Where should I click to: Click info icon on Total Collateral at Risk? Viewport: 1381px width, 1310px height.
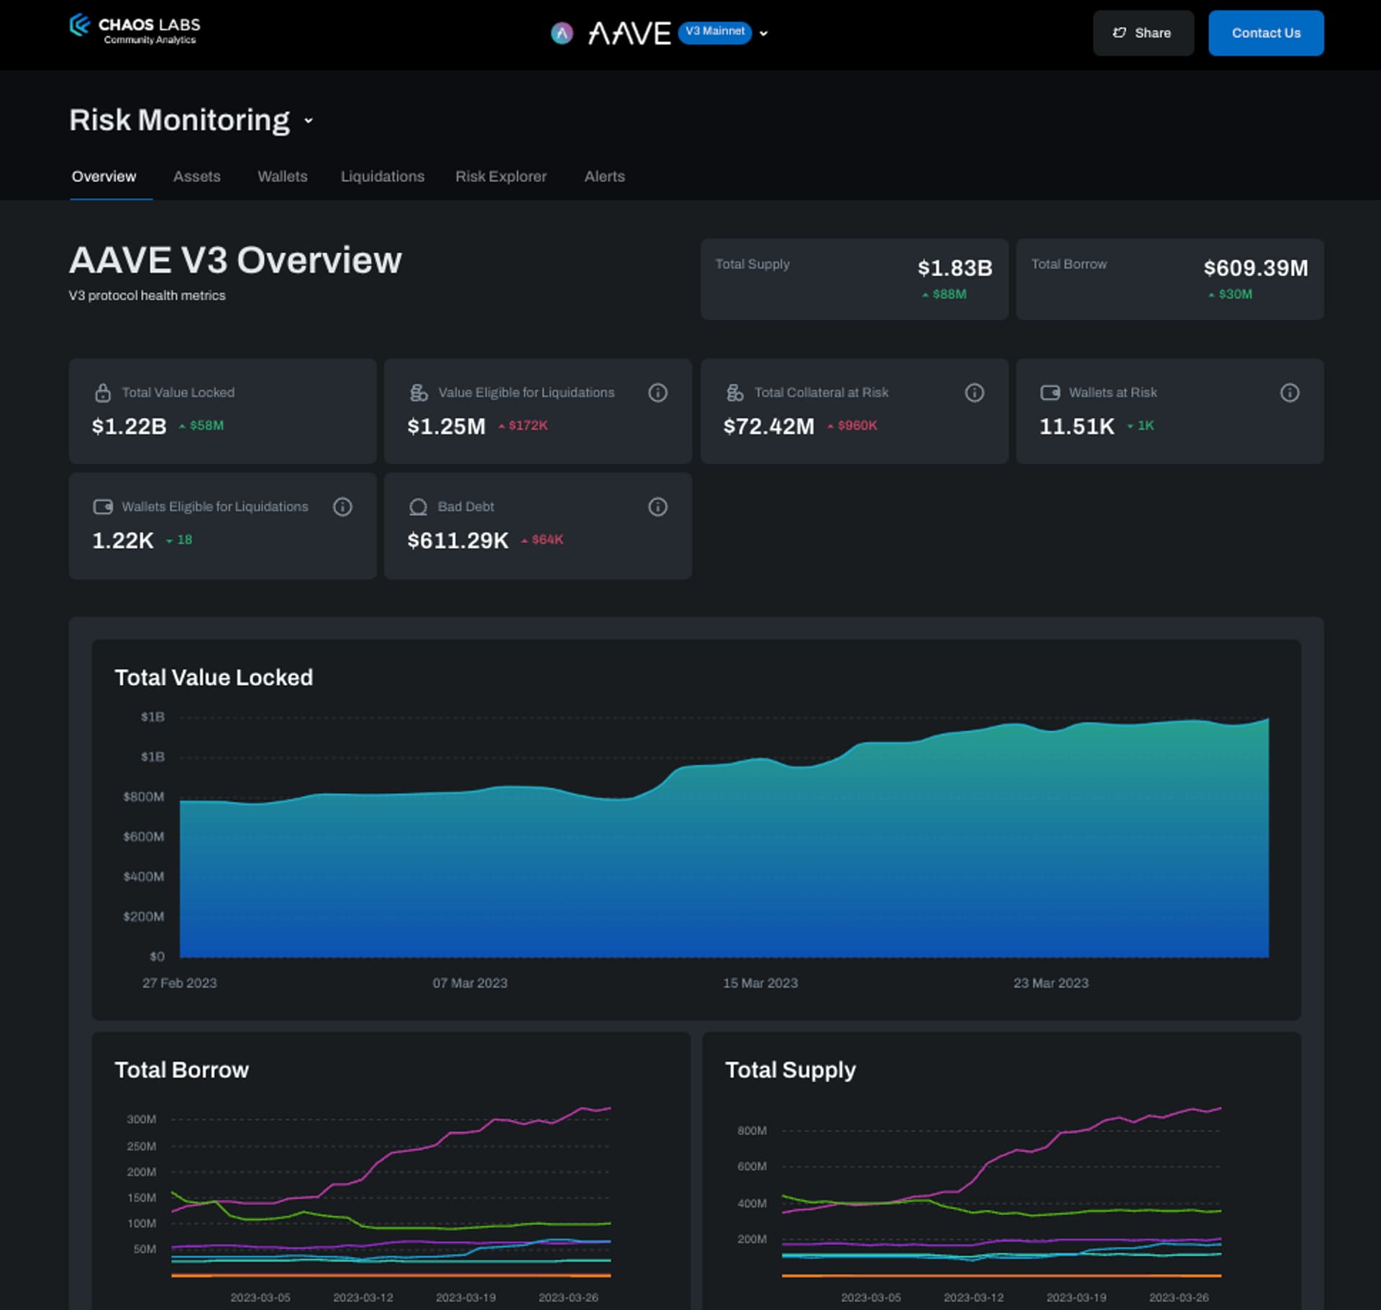974,393
